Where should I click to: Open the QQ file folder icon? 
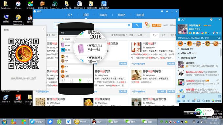pos(193,101)
